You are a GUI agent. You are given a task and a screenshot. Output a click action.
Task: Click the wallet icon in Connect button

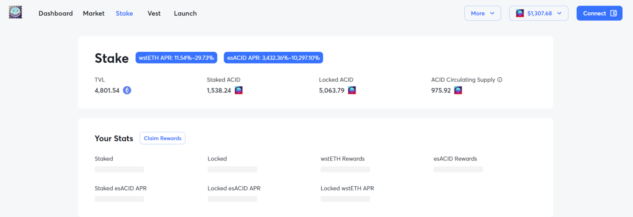(614, 13)
